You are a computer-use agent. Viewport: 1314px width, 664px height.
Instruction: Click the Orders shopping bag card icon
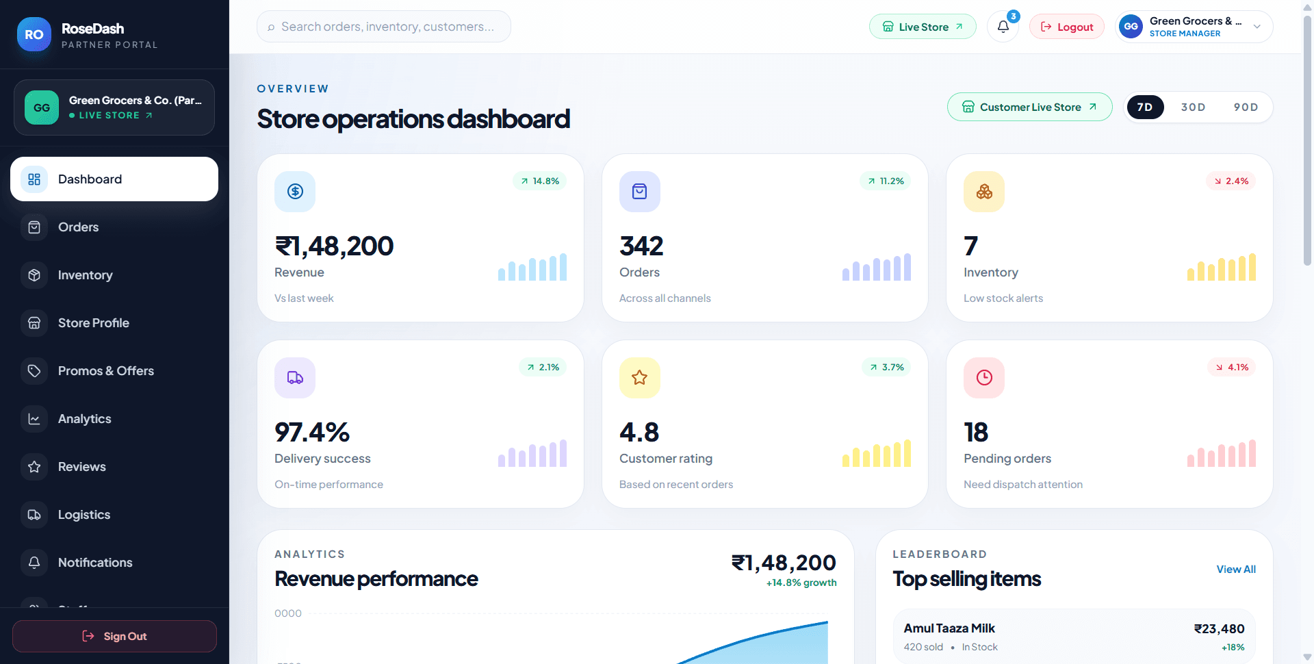pyautogui.click(x=640, y=192)
